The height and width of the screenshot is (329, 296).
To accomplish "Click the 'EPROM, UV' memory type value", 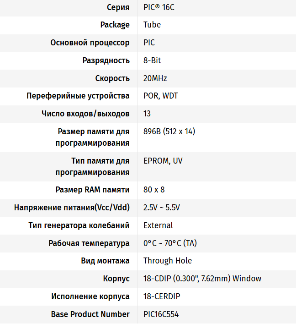I will tap(163, 161).
